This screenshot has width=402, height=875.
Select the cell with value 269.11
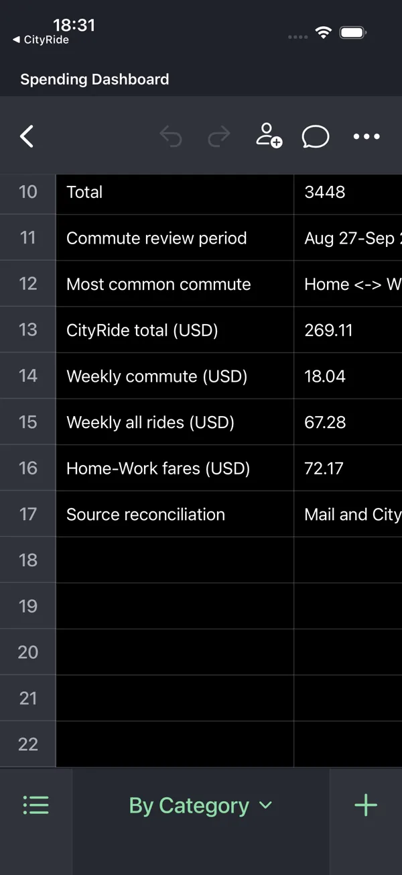click(x=348, y=330)
